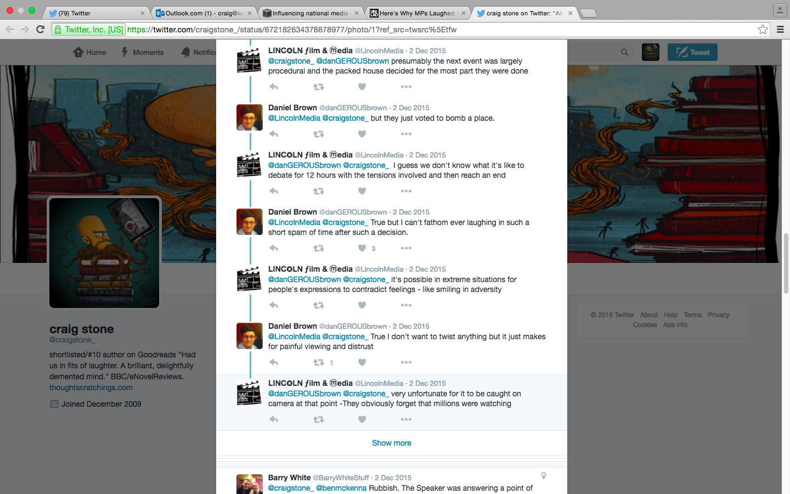This screenshot has width=790, height=494.
Task: Click the blue Tweet button
Action: [692, 52]
